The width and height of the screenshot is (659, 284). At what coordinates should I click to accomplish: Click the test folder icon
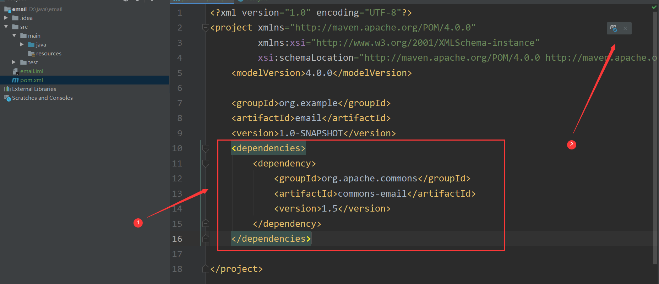[23, 62]
